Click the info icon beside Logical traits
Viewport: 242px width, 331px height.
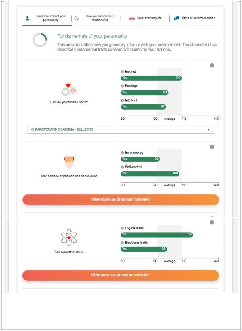(122, 228)
